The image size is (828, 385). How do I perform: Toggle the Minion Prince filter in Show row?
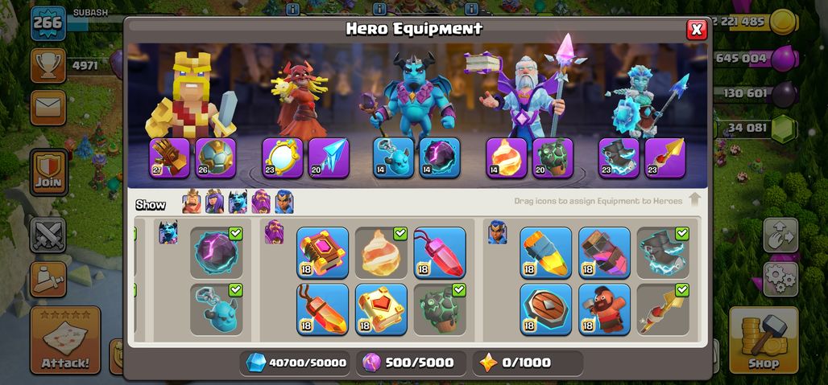(x=238, y=202)
